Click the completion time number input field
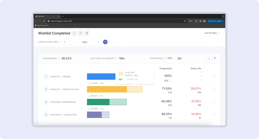The height and width of the screenshot is (139, 259). point(68,42)
